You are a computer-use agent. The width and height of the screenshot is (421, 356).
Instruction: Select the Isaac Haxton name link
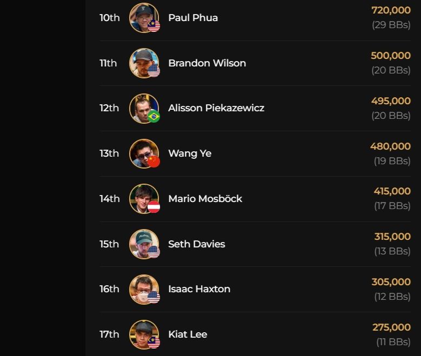(x=199, y=289)
